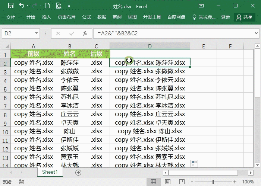The image size is (261, 186).
Task: Click the vertical scrollbar up arrow
Action: 257,46
